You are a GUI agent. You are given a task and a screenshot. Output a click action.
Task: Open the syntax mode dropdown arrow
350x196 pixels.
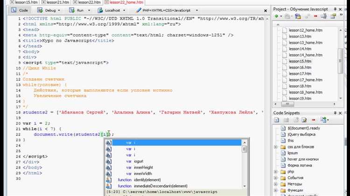click(x=196, y=10)
